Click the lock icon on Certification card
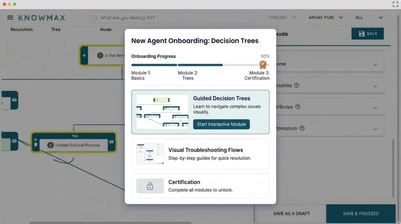 pyautogui.click(x=150, y=186)
